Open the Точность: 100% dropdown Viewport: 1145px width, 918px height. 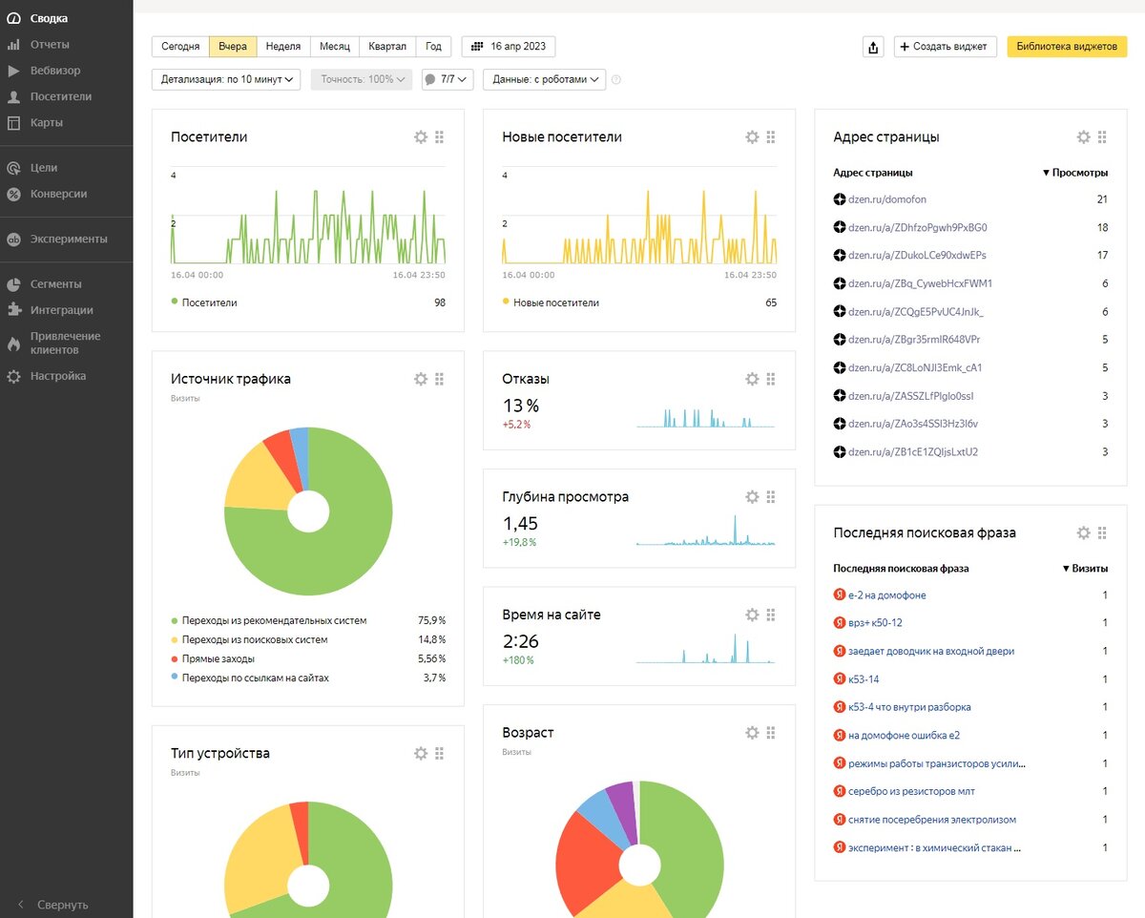pyautogui.click(x=362, y=80)
